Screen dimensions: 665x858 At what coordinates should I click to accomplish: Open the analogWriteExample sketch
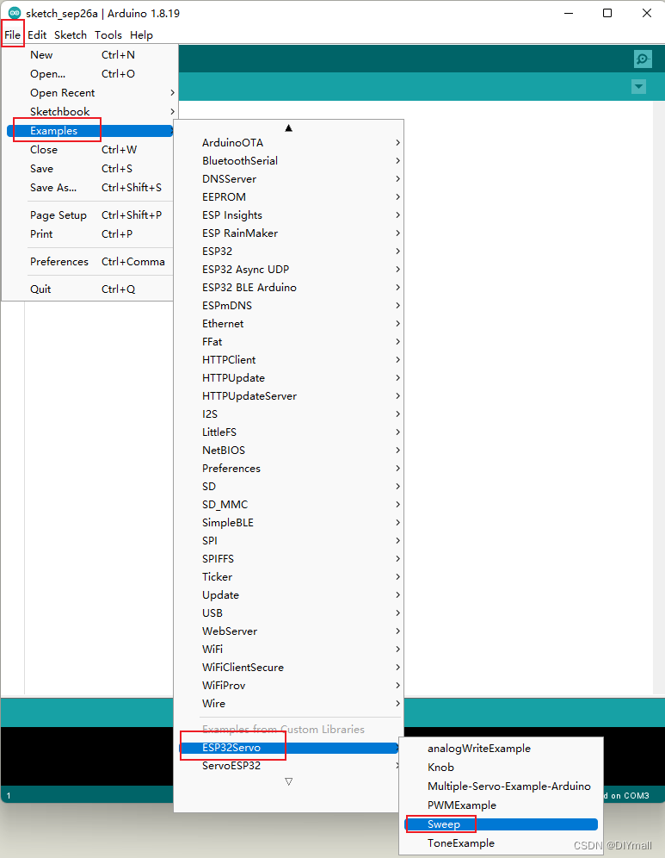[501, 748]
